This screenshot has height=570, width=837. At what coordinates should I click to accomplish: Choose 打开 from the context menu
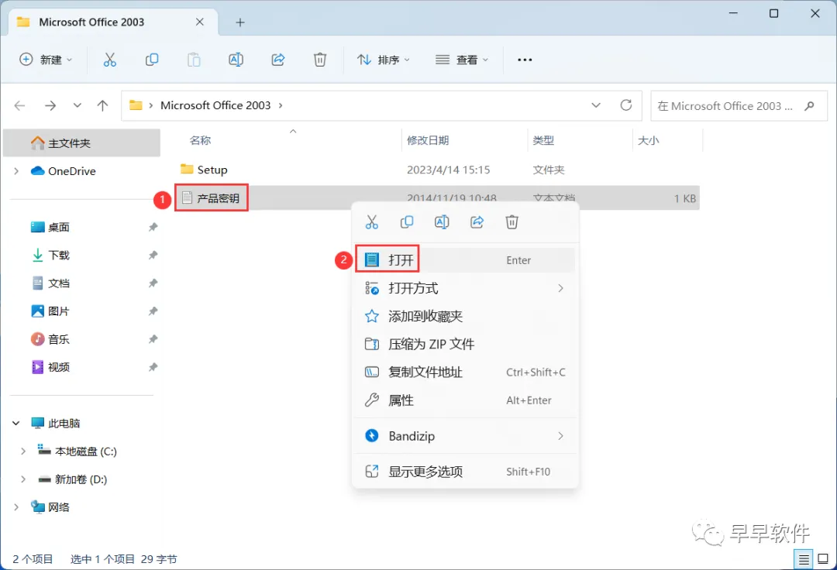click(466, 260)
